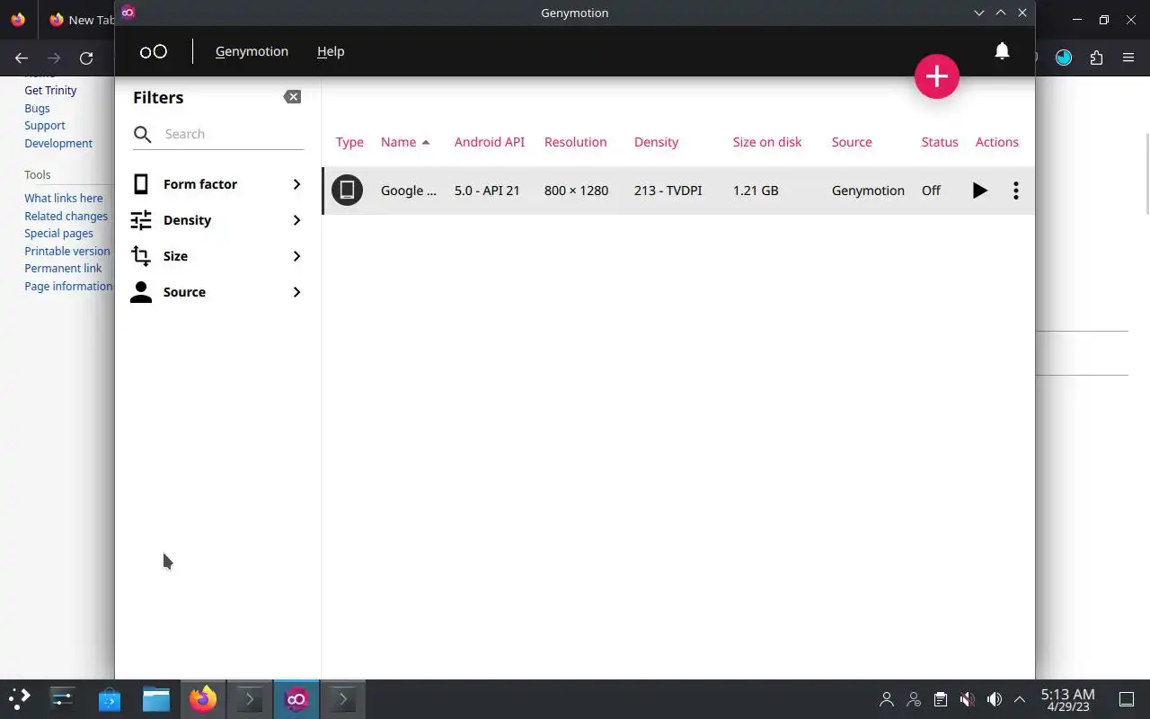Open the Development link in browser sidebar
The width and height of the screenshot is (1150, 719).
click(x=58, y=144)
